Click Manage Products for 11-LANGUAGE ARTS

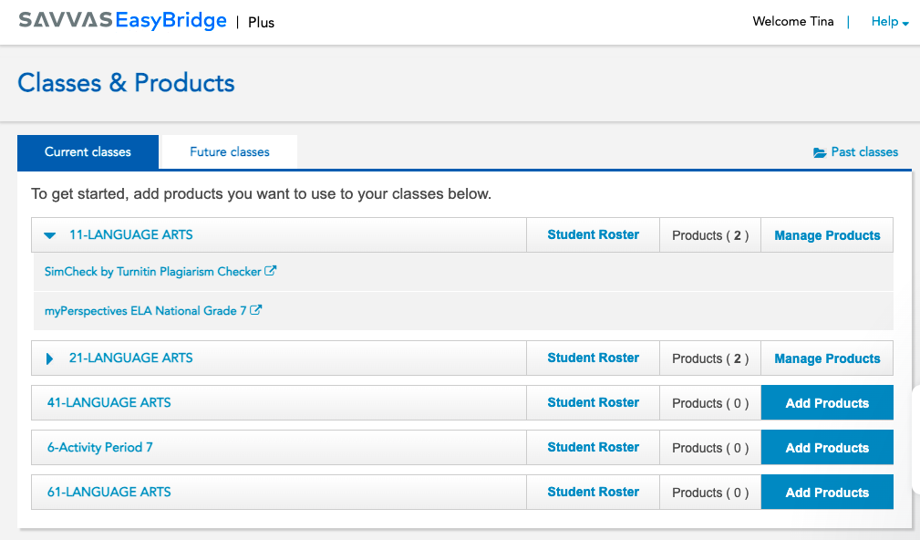coord(827,235)
